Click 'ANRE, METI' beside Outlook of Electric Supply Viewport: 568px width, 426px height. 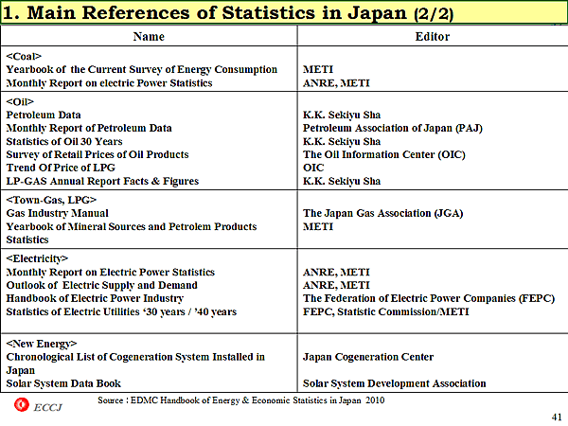336,286
